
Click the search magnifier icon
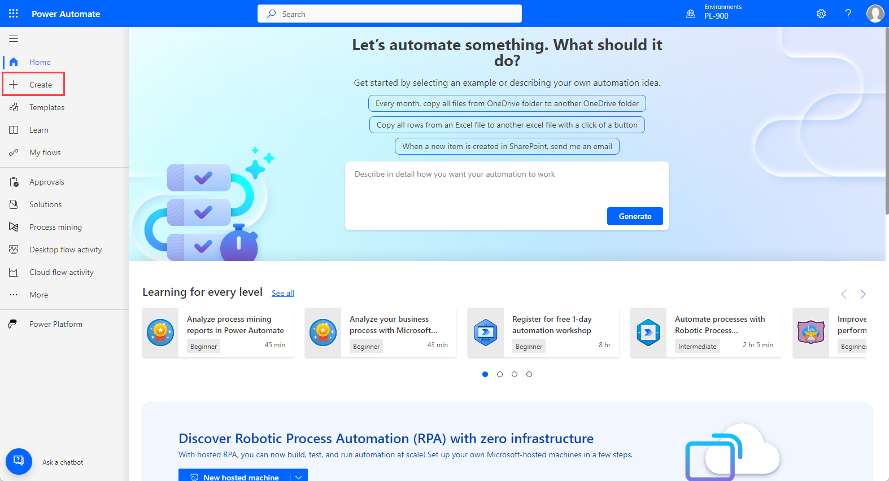point(271,14)
